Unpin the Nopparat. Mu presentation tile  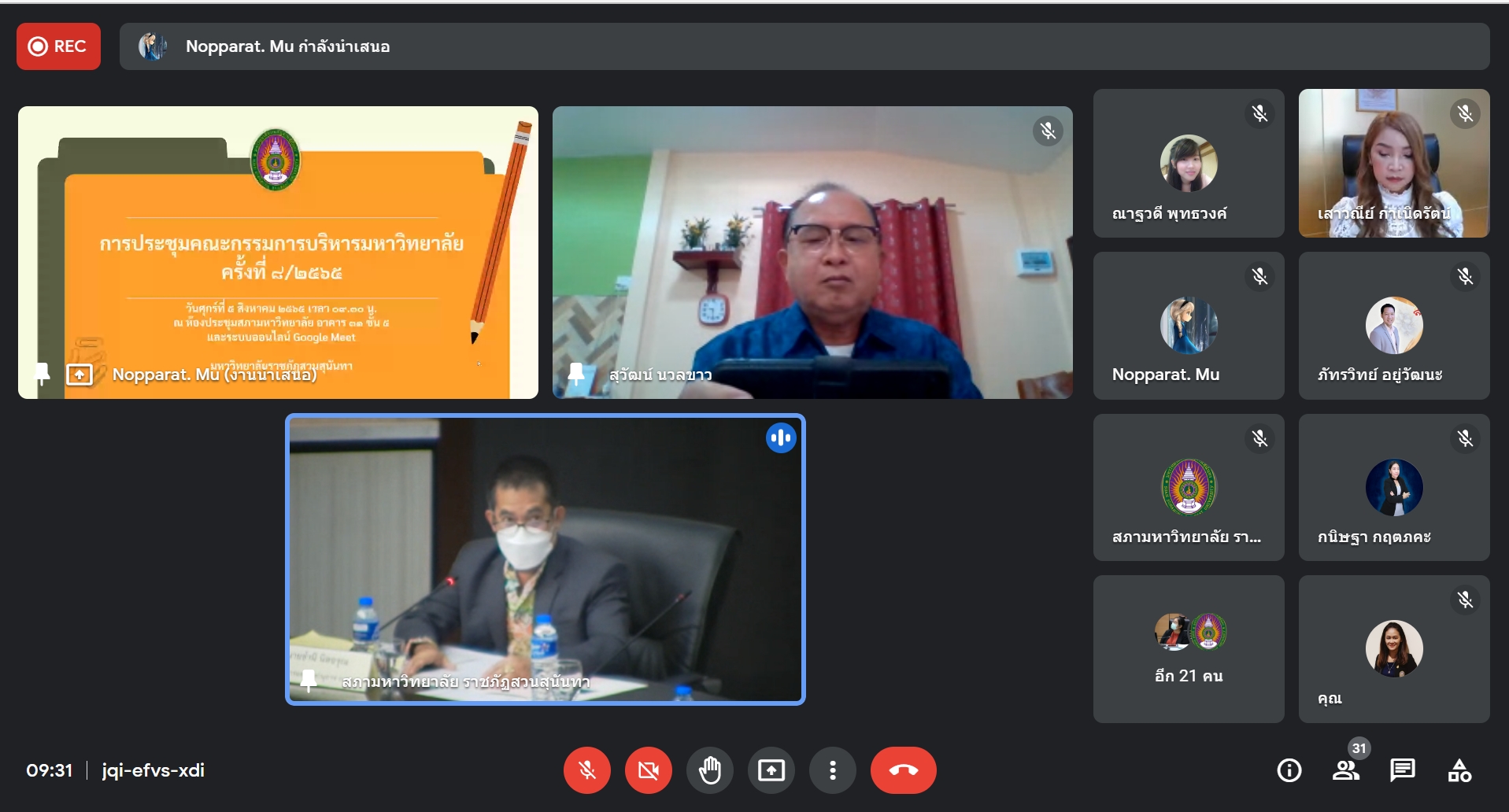(41, 373)
